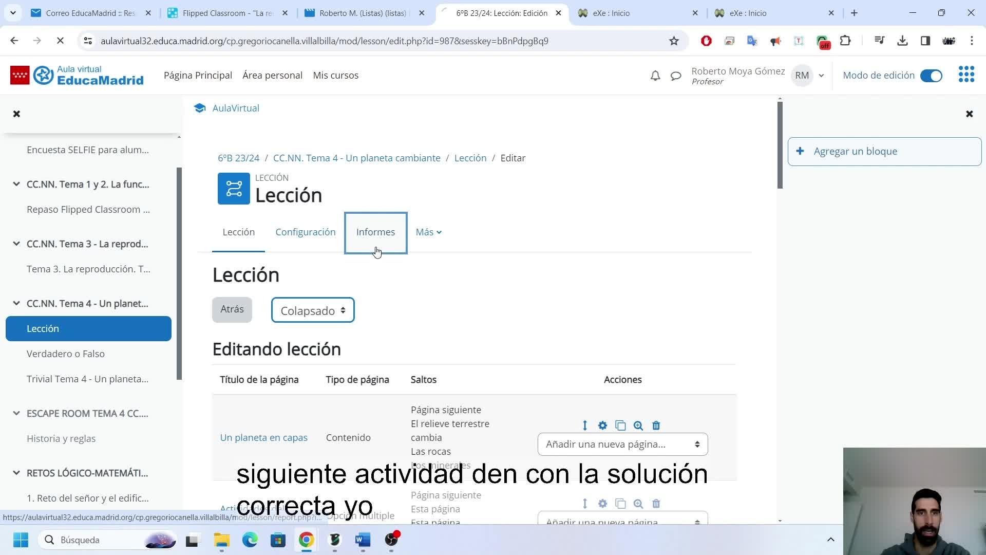Delete the Un planeta en capas page via the trash icon

click(x=656, y=425)
